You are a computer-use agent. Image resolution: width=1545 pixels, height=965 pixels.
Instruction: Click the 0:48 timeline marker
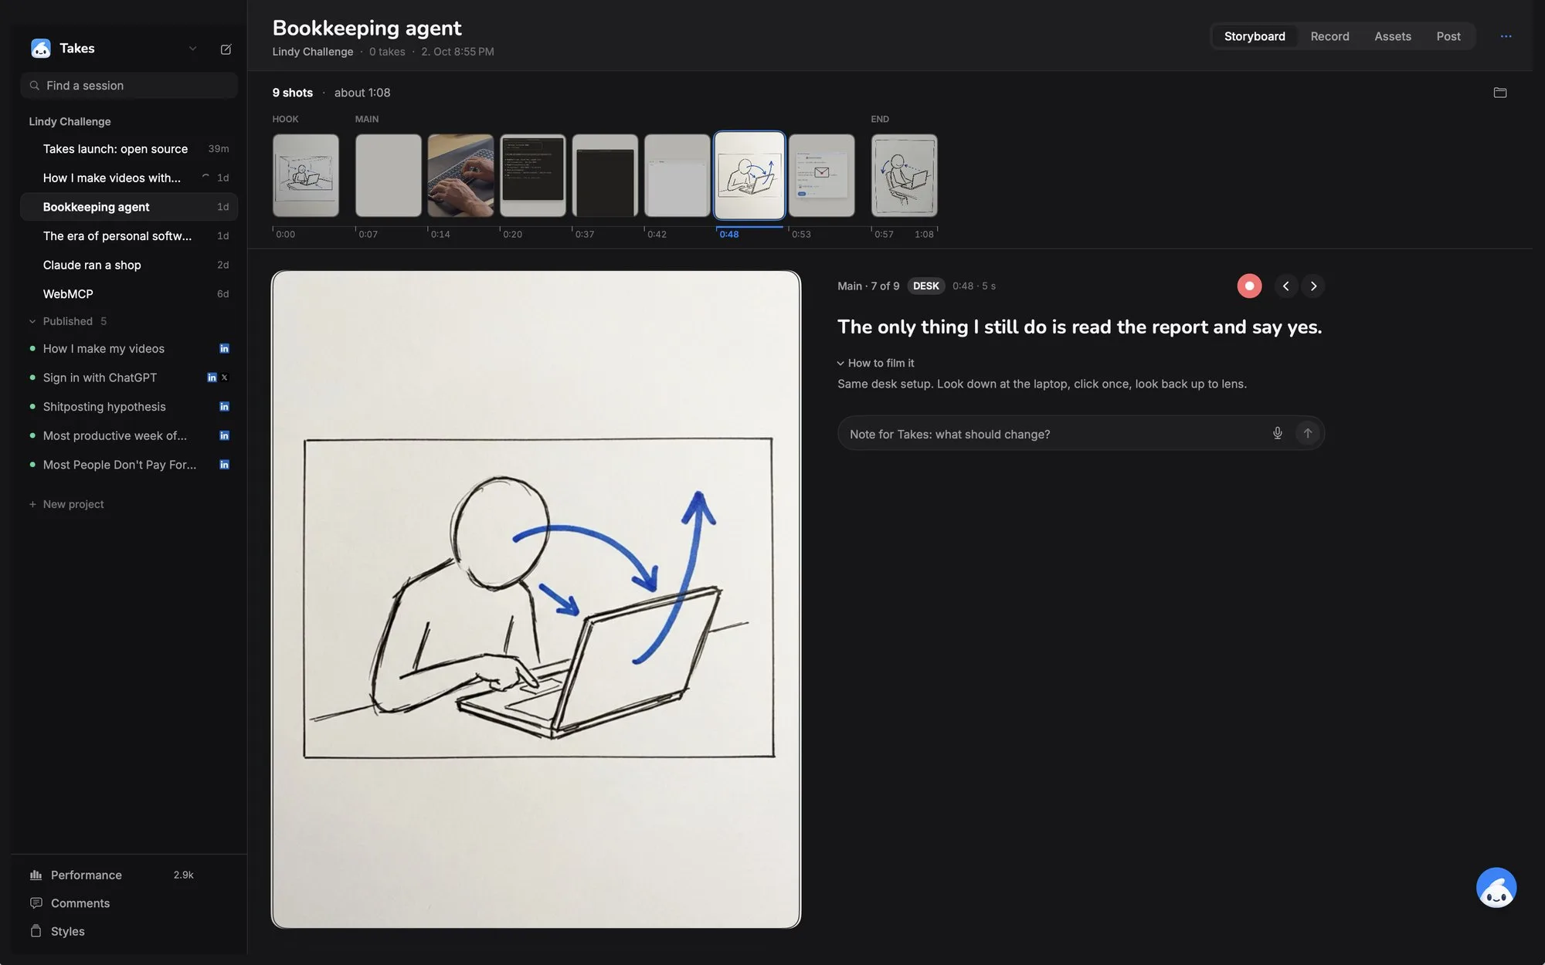pyautogui.click(x=728, y=234)
